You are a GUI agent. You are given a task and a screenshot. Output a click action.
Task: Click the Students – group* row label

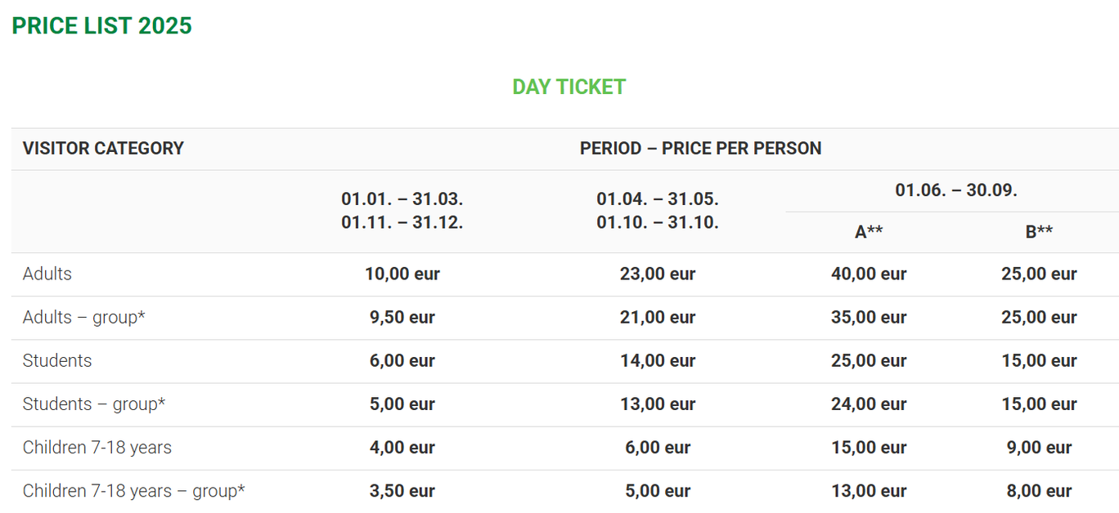(94, 404)
